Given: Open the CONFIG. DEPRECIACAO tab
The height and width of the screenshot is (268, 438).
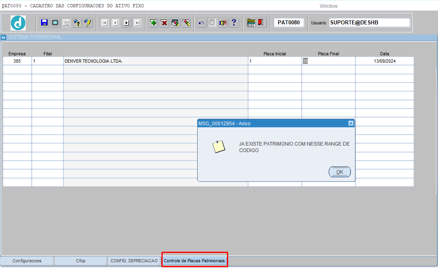Looking at the screenshot, I should 134,261.
